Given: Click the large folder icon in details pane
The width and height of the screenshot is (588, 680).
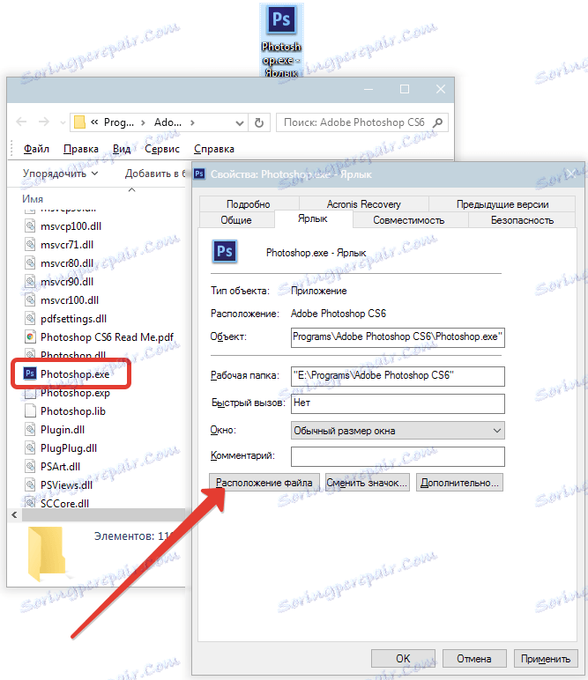Looking at the screenshot, I should [47, 553].
